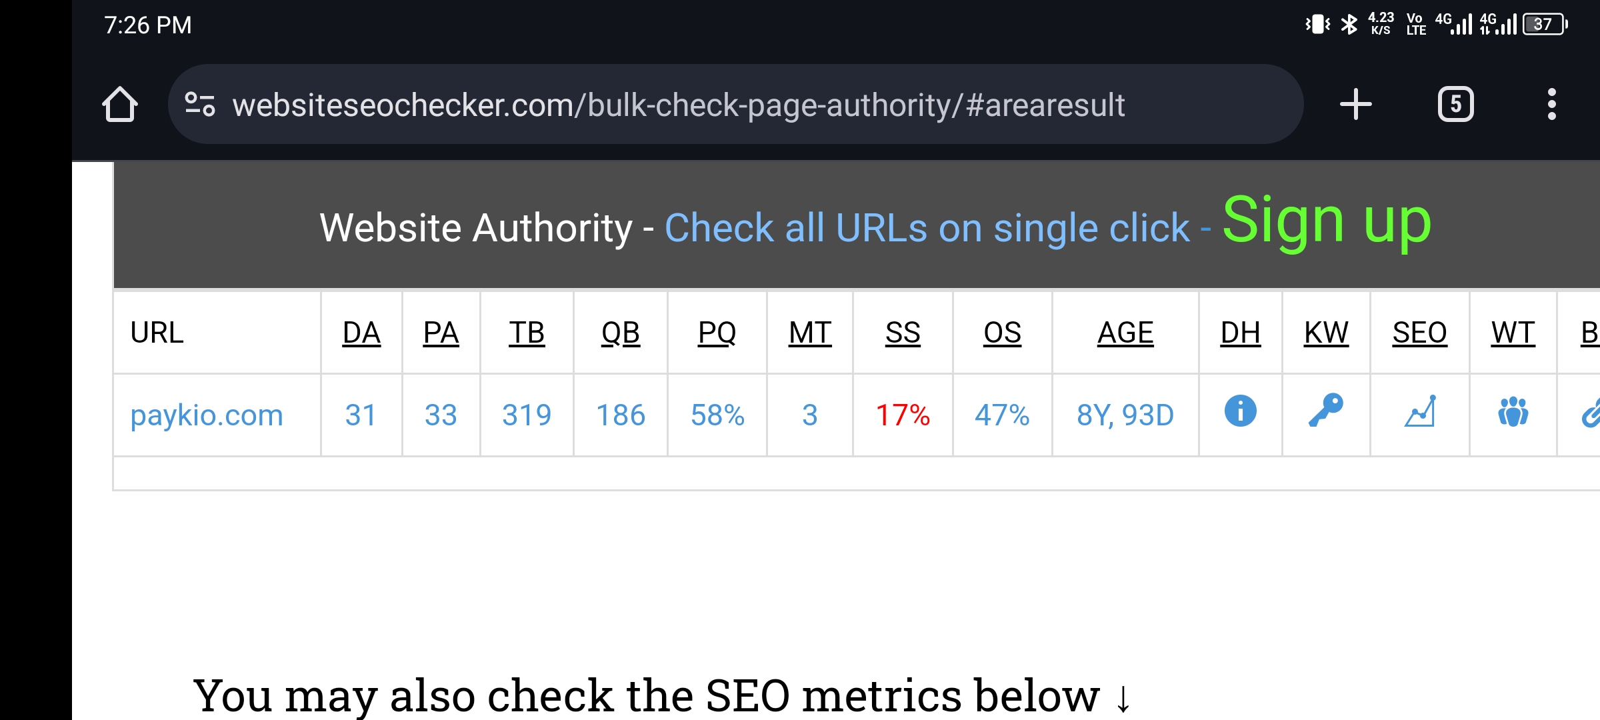
Task: Click the SS column header
Action: coord(903,333)
